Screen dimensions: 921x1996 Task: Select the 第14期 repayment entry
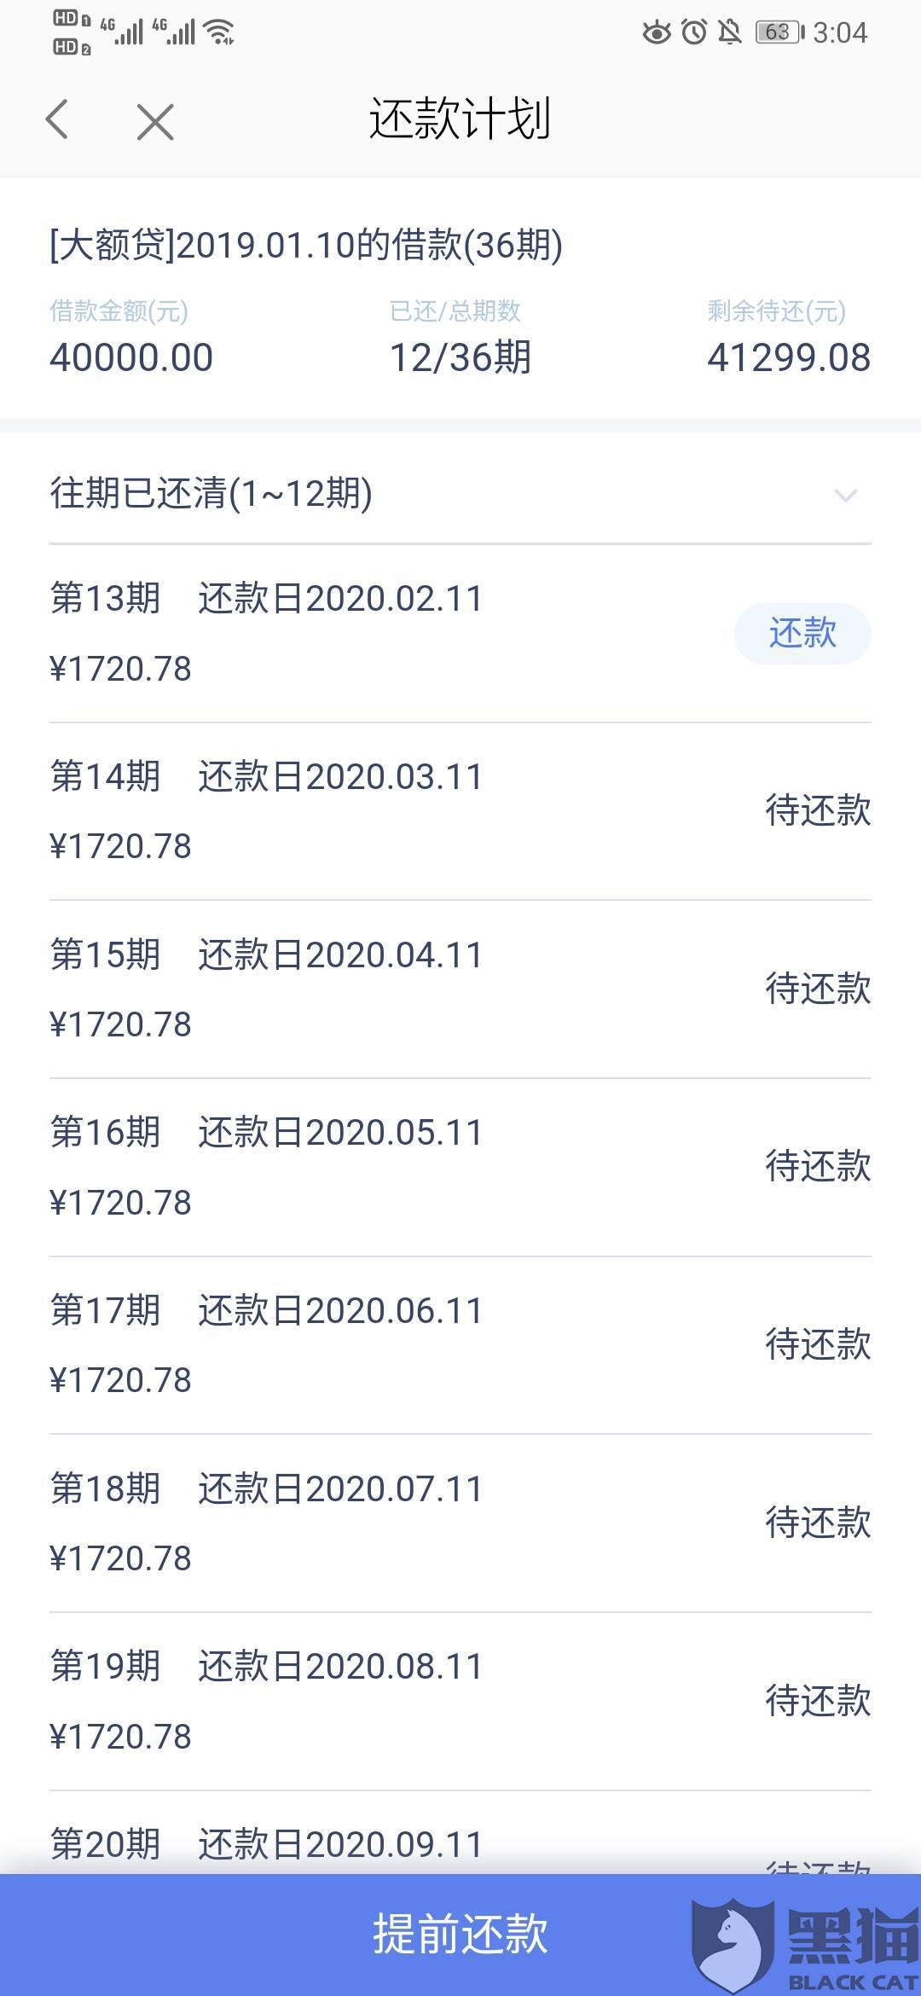tap(460, 811)
